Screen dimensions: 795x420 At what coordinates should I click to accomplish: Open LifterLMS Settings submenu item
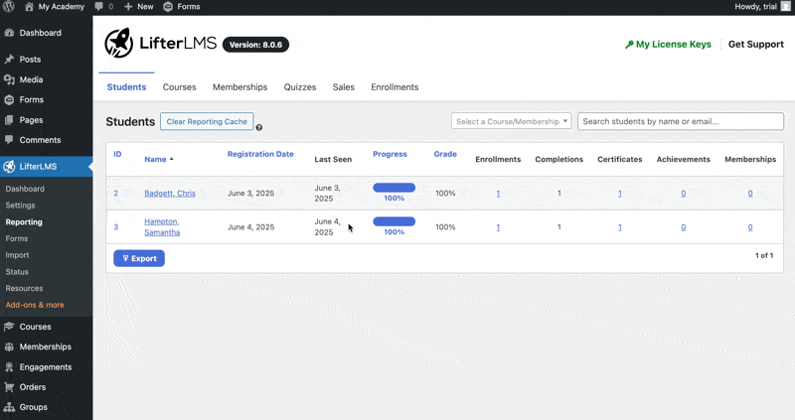point(20,206)
